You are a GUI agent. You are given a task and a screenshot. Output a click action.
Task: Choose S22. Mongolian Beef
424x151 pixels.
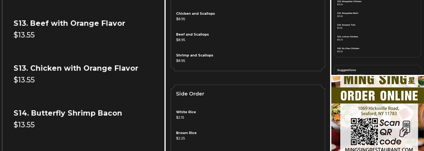click(x=348, y=13)
